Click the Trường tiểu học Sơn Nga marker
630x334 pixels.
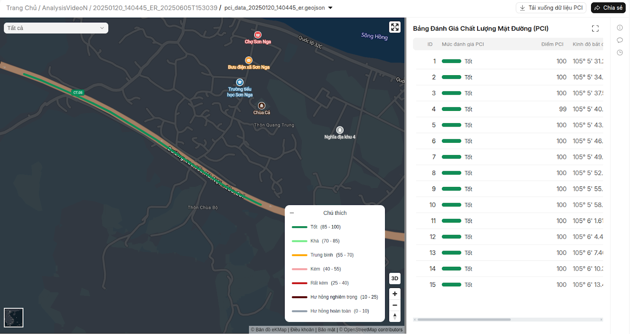(x=239, y=82)
